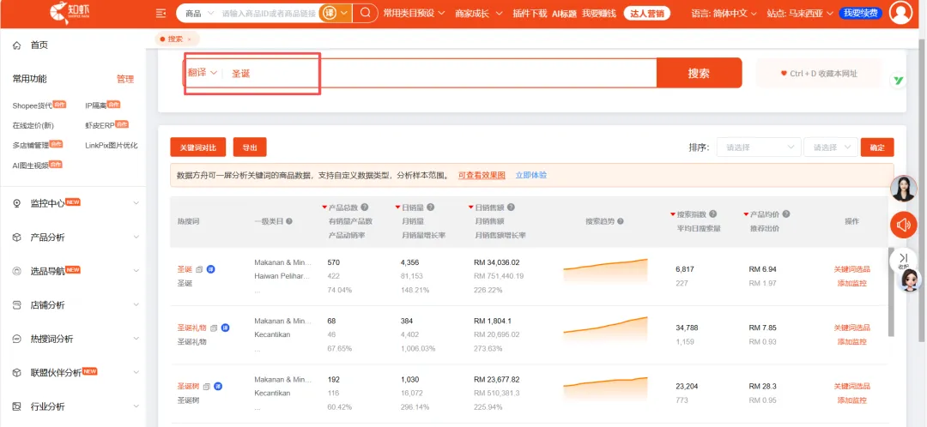Click orange 搜索 search button
This screenshot has width=927, height=427.
pyautogui.click(x=699, y=73)
